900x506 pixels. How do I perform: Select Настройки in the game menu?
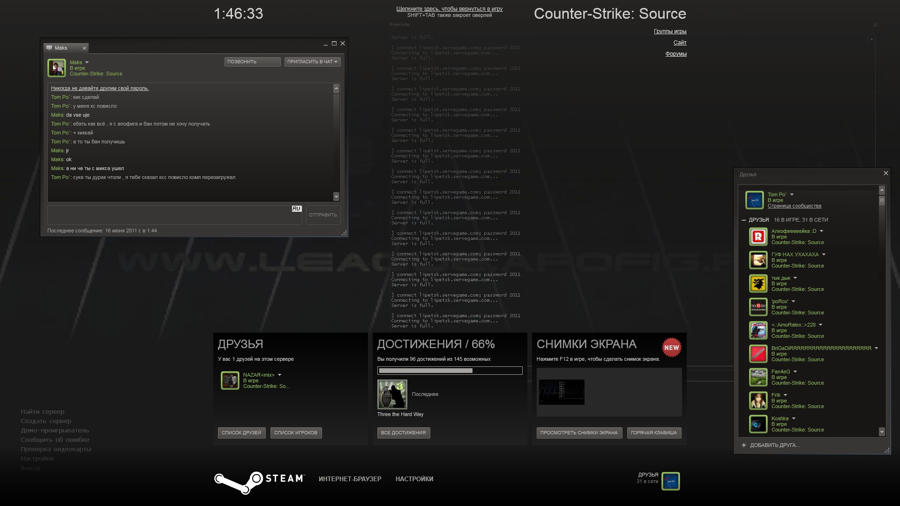tap(37, 459)
